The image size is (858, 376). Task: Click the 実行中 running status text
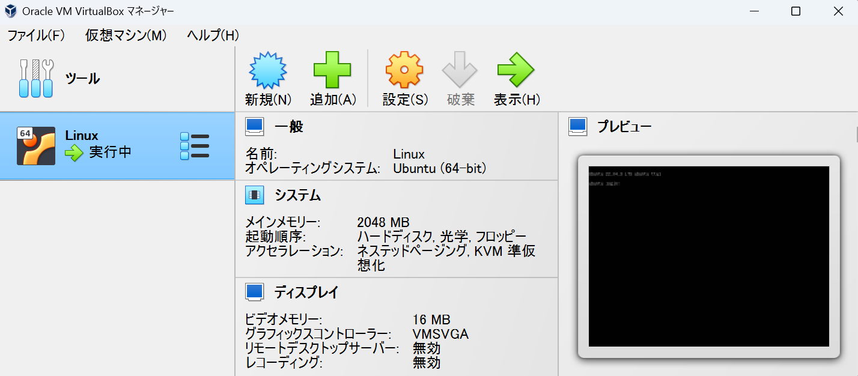pyautogui.click(x=111, y=152)
